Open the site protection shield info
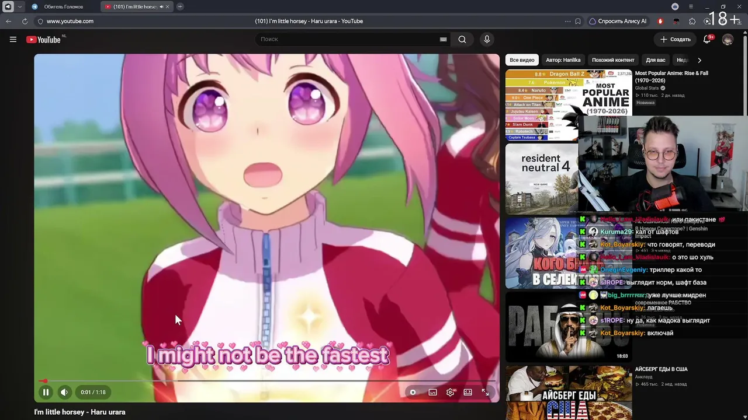This screenshot has height=420, width=748. (40, 21)
